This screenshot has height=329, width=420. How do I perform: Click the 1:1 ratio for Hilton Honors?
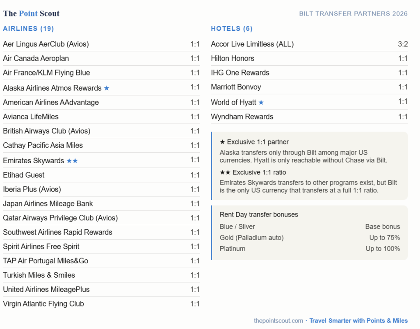point(403,58)
